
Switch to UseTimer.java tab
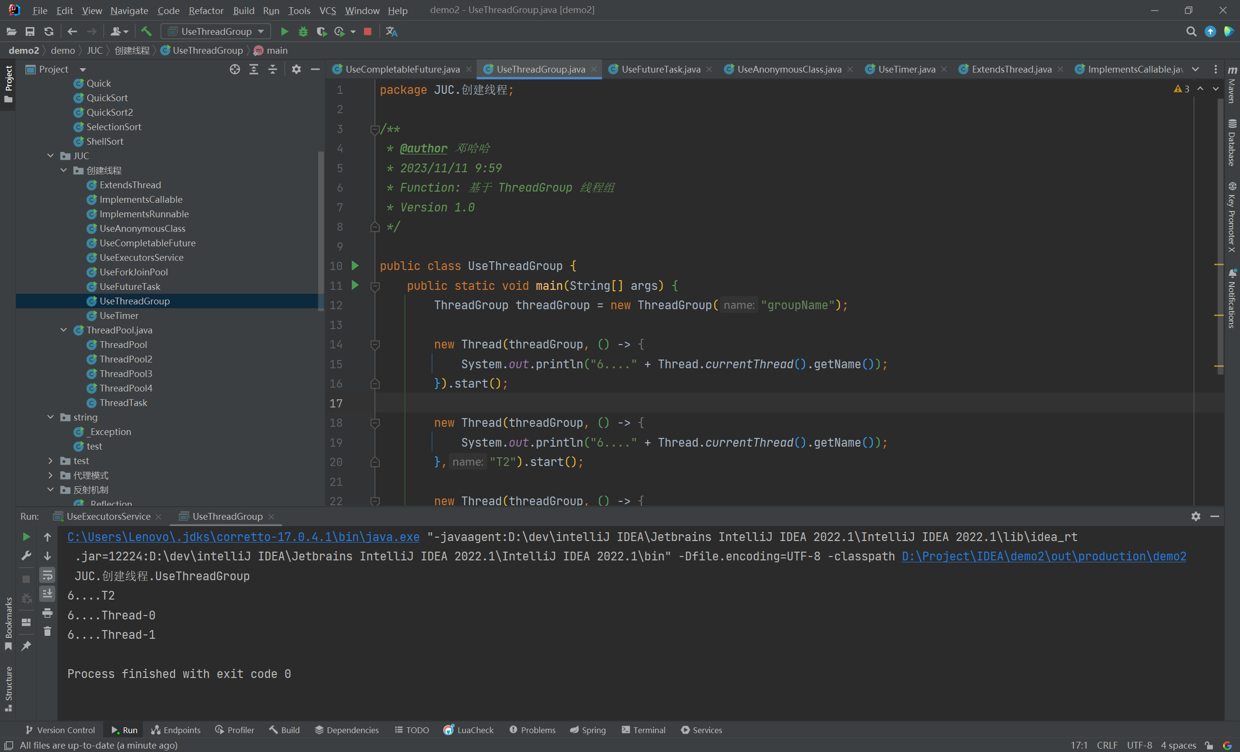coord(906,69)
